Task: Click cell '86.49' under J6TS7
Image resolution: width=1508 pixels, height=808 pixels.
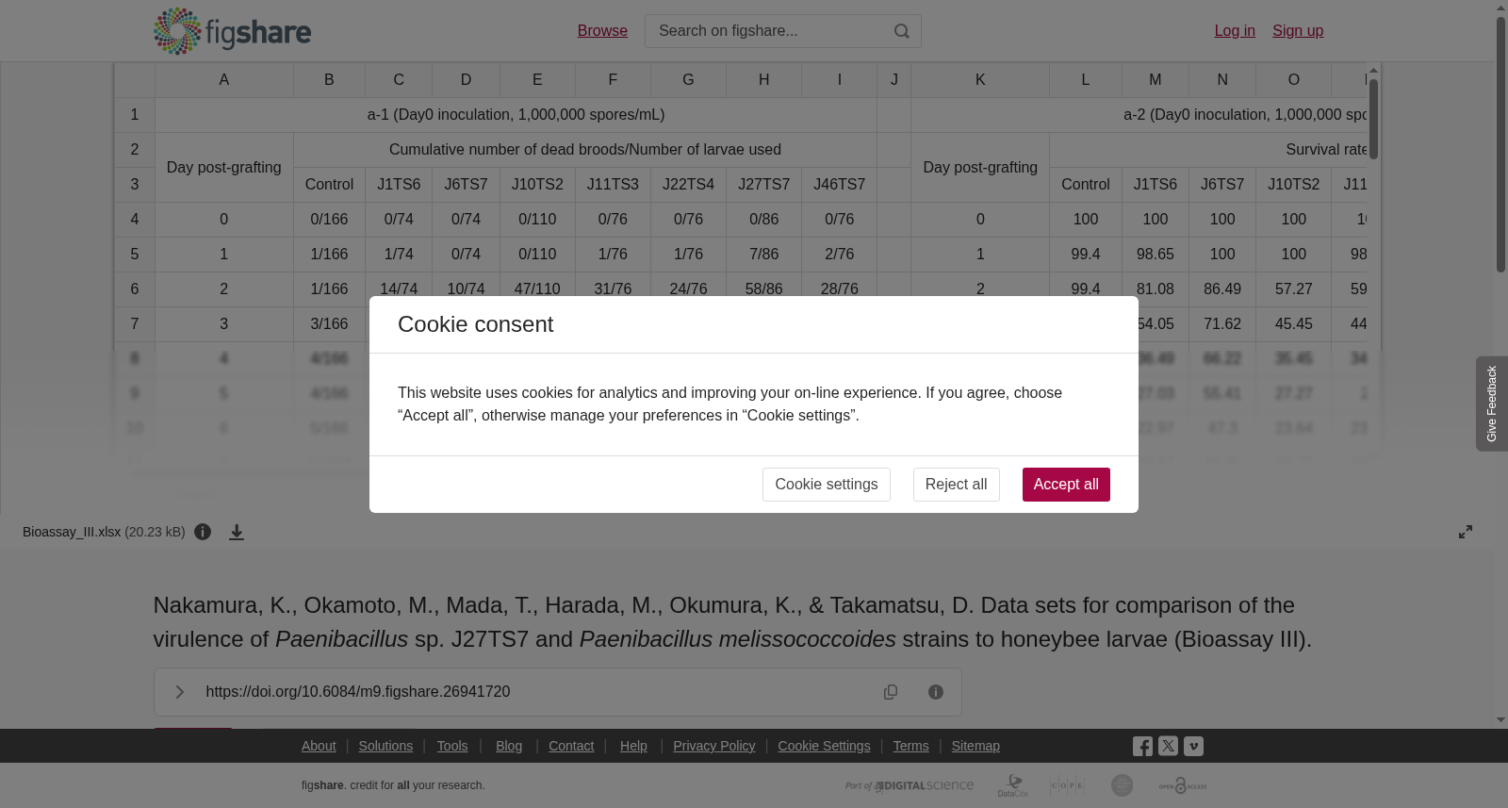Action: (1222, 289)
